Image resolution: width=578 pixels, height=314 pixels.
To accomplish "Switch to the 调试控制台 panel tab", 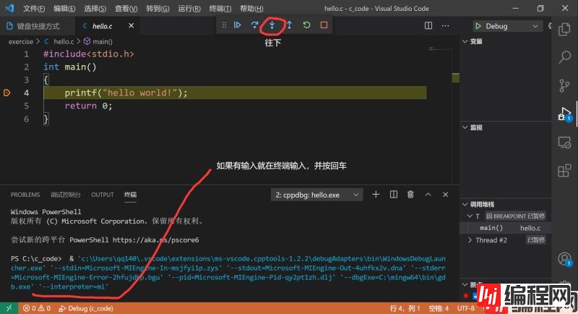I will pos(66,195).
